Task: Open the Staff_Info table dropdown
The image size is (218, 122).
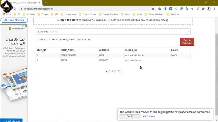Action: pos(113,32)
